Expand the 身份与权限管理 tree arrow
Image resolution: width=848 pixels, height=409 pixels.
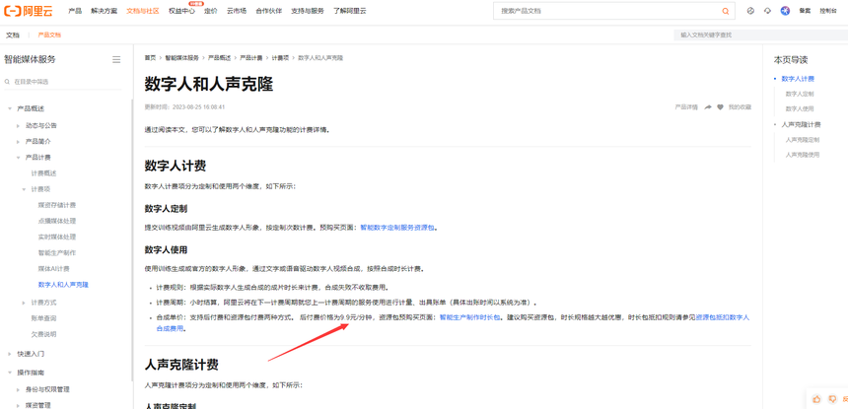[18, 389]
